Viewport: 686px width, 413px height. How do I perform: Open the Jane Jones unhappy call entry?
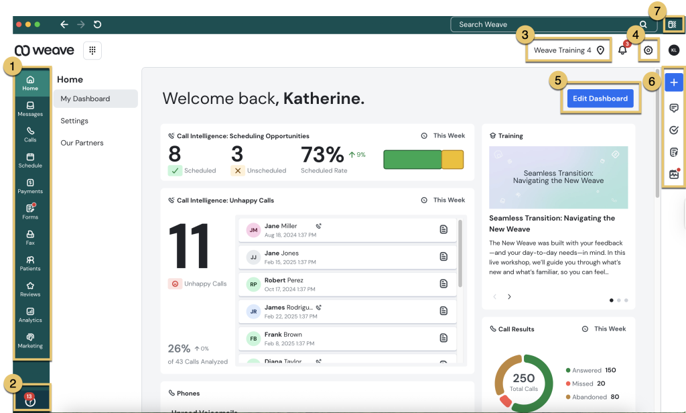point(348,257)
